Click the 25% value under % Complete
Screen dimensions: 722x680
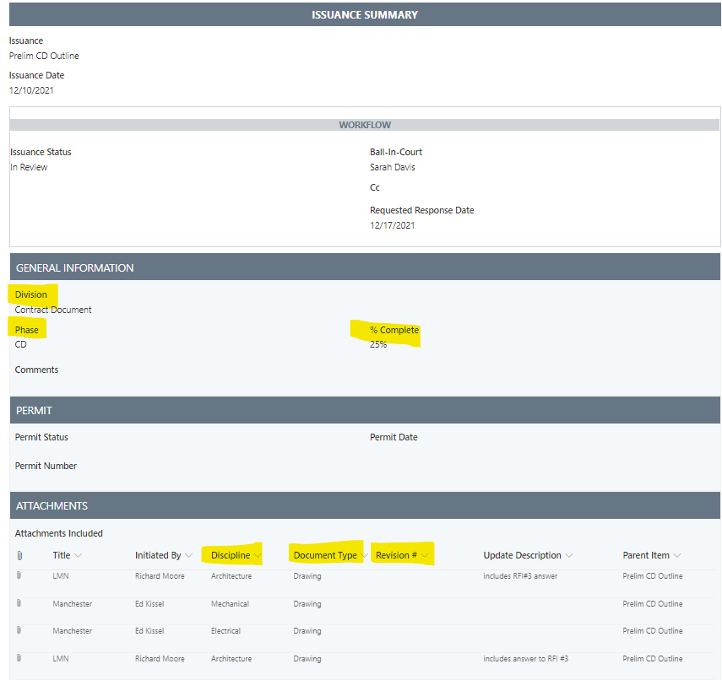point(377,343)
